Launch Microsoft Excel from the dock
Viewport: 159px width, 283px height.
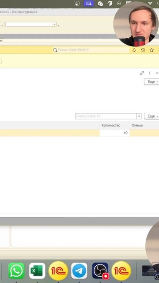pos(37,271)
